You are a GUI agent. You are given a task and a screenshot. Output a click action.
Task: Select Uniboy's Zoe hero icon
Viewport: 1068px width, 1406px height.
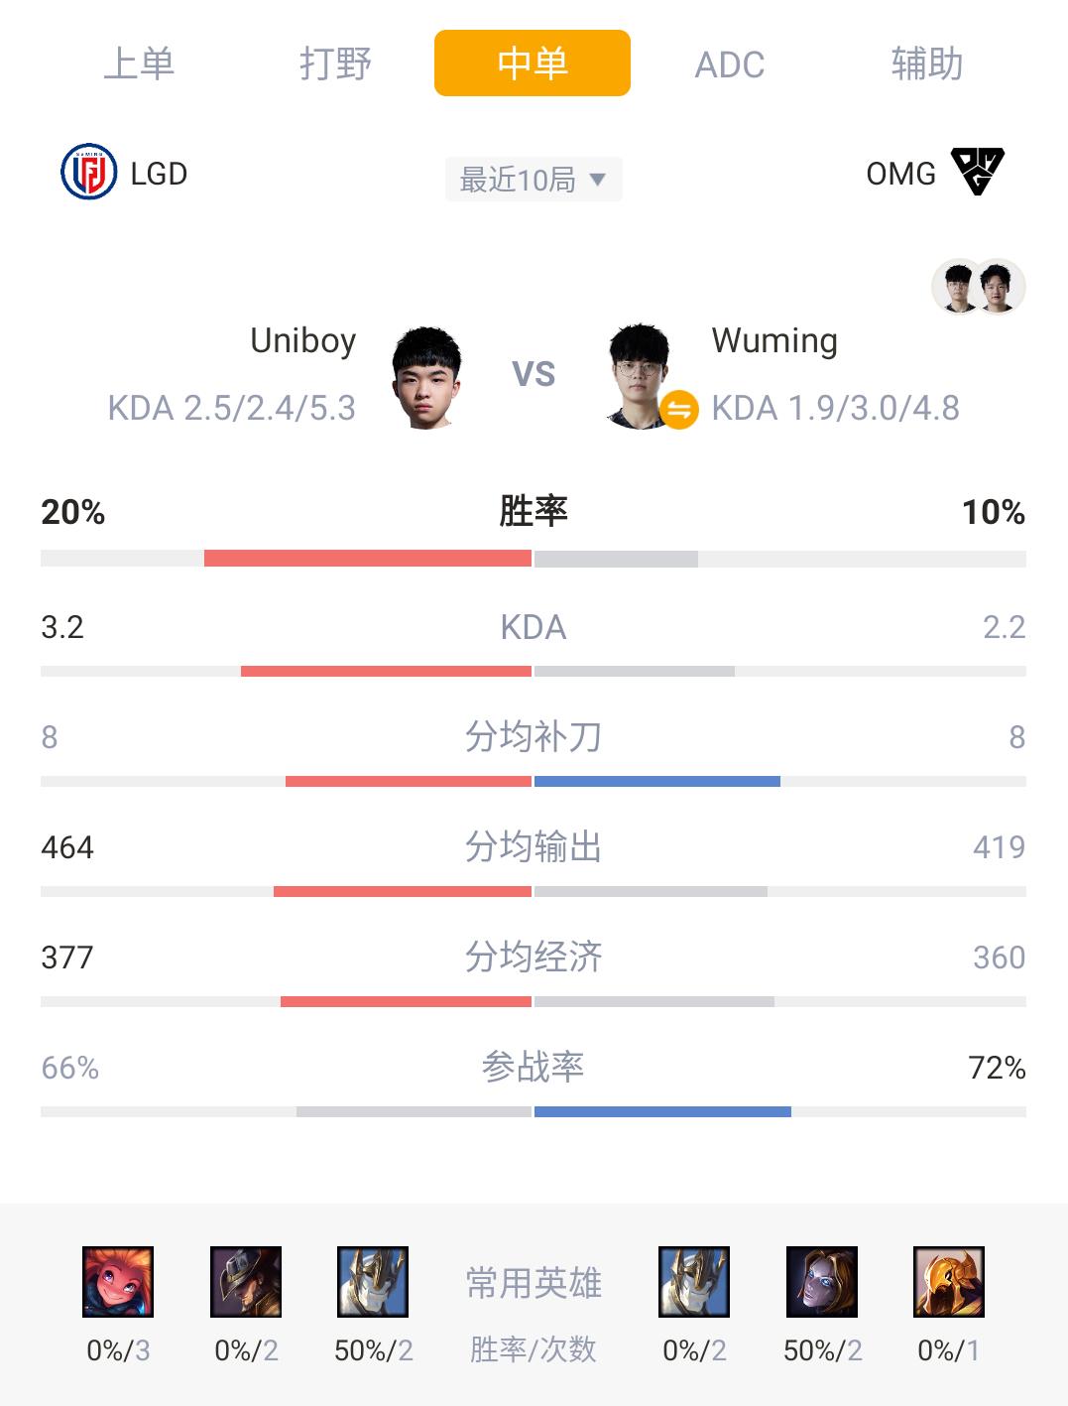(118, 1282)
